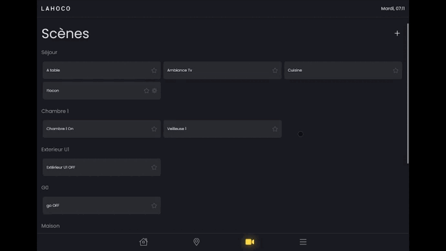Open the location pin tab
This screenshot has height=251, width=446.
tap(196, 242)
